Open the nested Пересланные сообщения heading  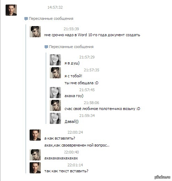click(71, 47)
